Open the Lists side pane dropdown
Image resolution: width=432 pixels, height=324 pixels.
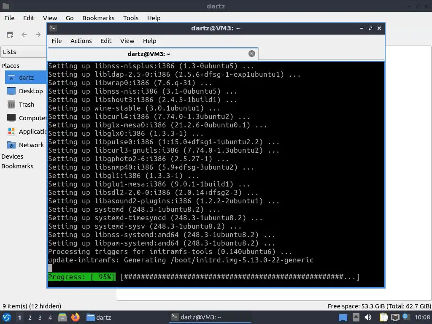click(24, 52)
